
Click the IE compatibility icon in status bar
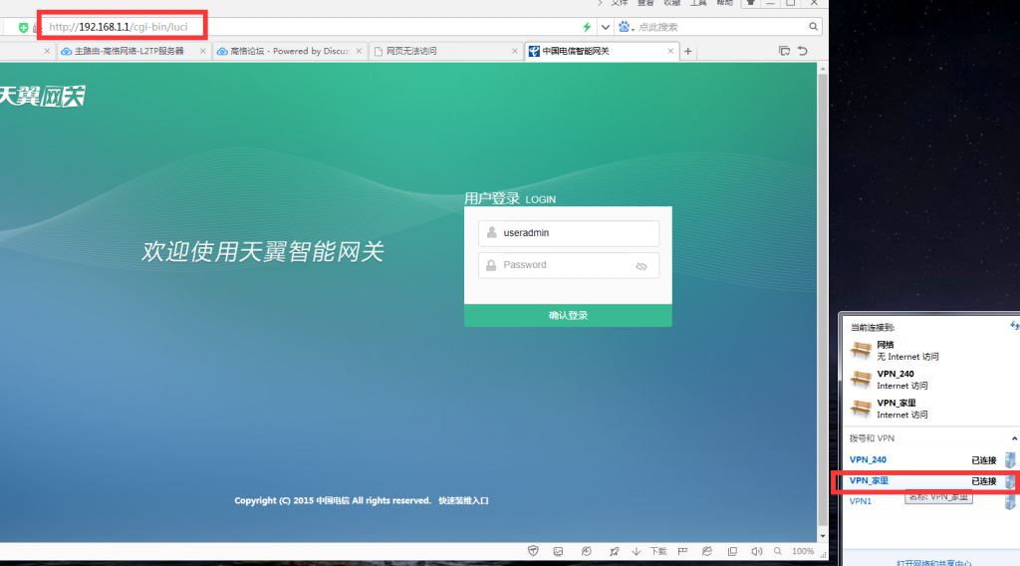tap(707, 551)
